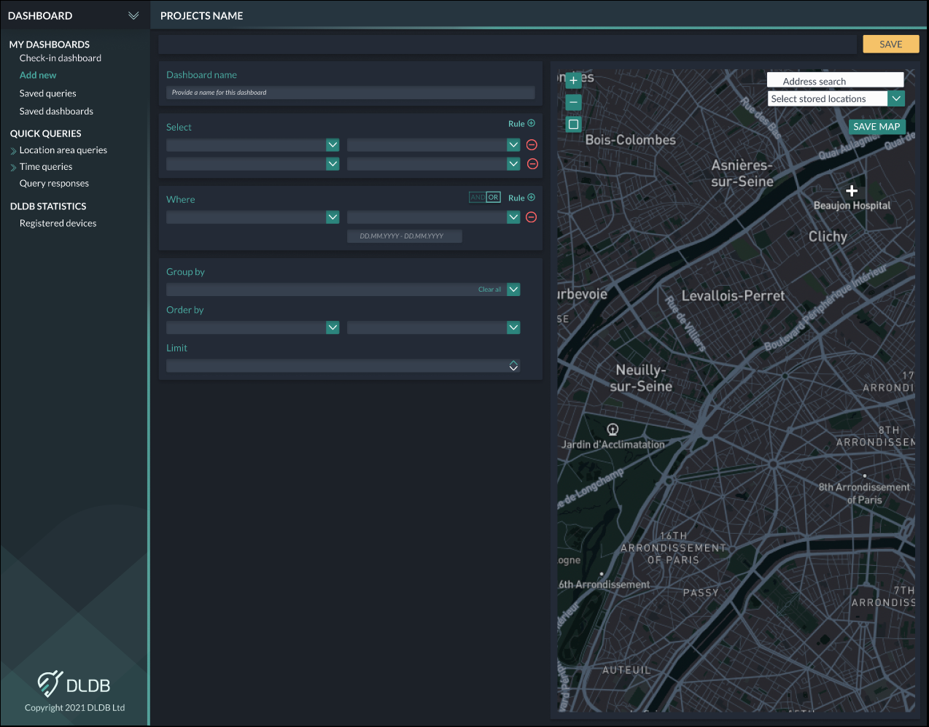Expand Time queries
Viewport: 929px width, 727px height.
pyautogui.click(x=13, y=167)
